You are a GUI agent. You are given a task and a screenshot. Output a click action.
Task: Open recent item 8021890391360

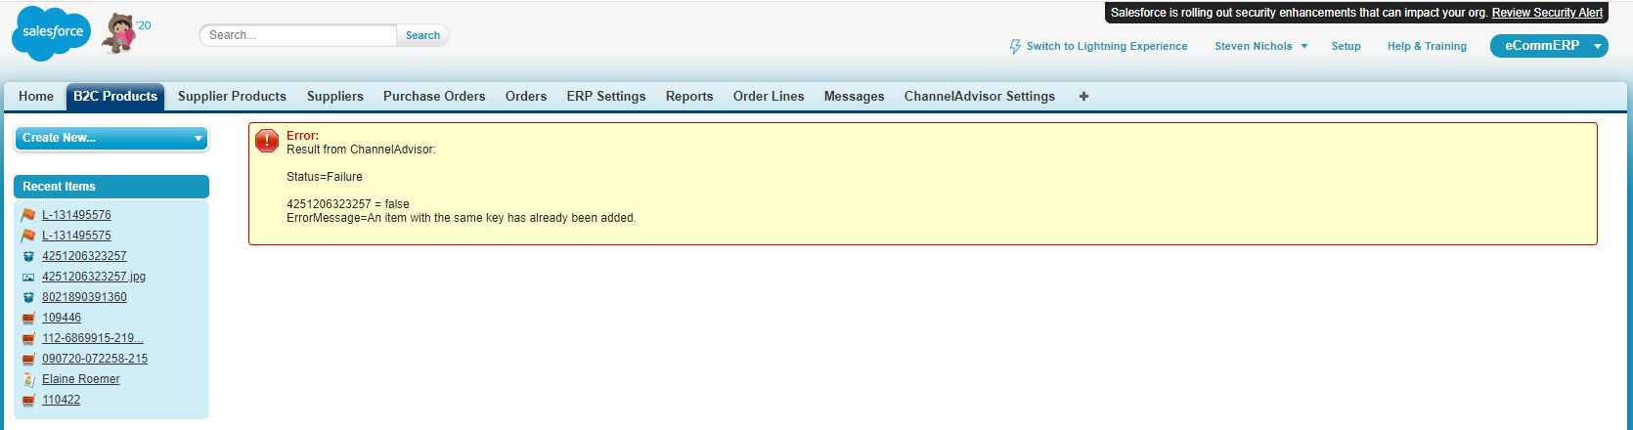coord(84,297)
